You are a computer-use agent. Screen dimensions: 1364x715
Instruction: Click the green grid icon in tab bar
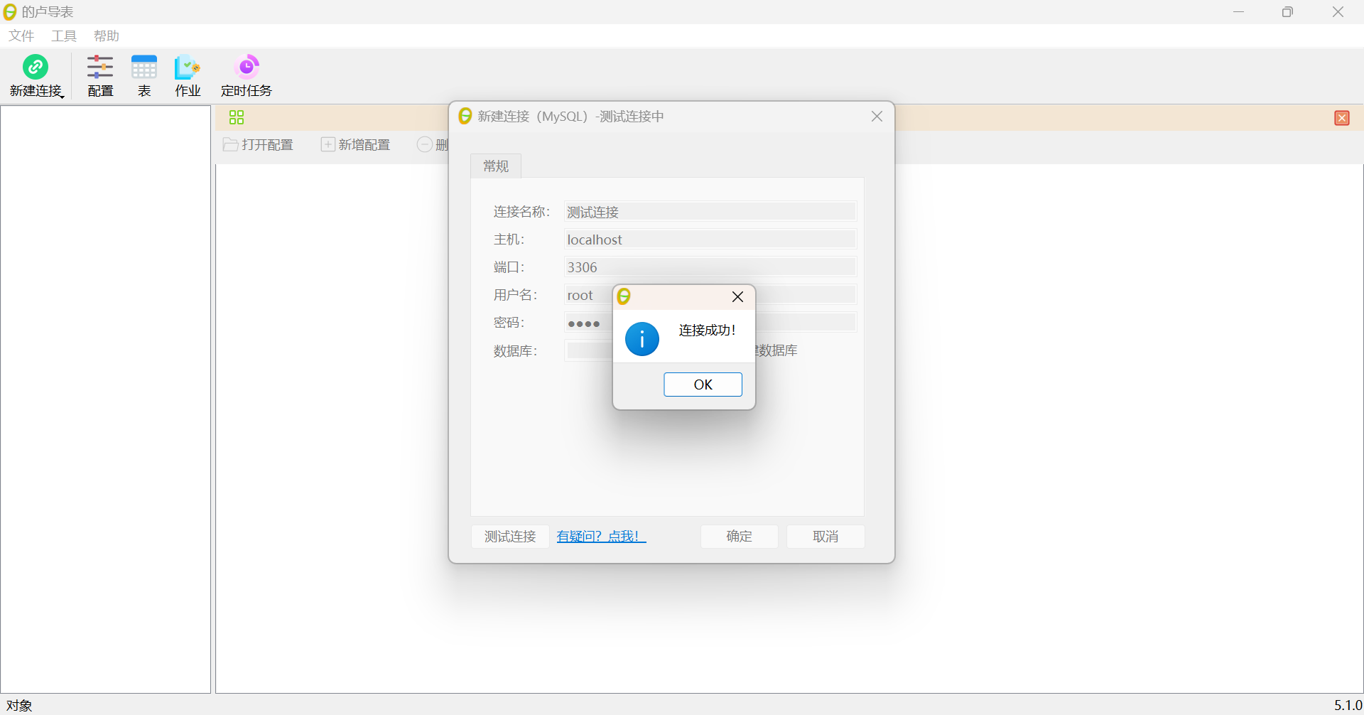[x=237, y=117]
